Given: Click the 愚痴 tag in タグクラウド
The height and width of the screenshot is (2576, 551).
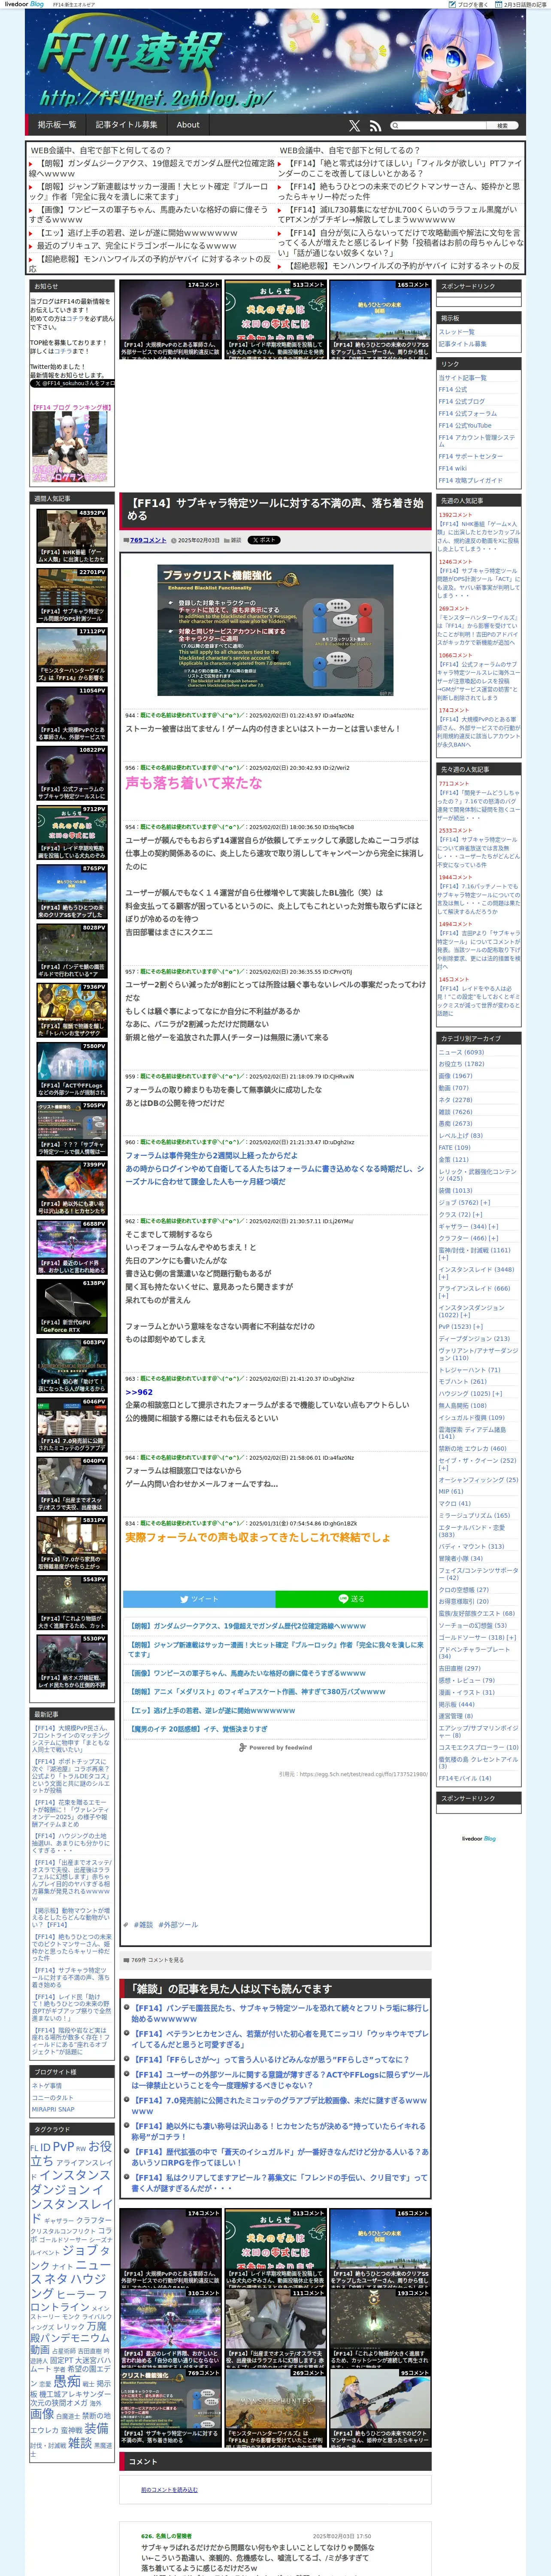Looking at the screenshot, I should [x=67, y=2382].
